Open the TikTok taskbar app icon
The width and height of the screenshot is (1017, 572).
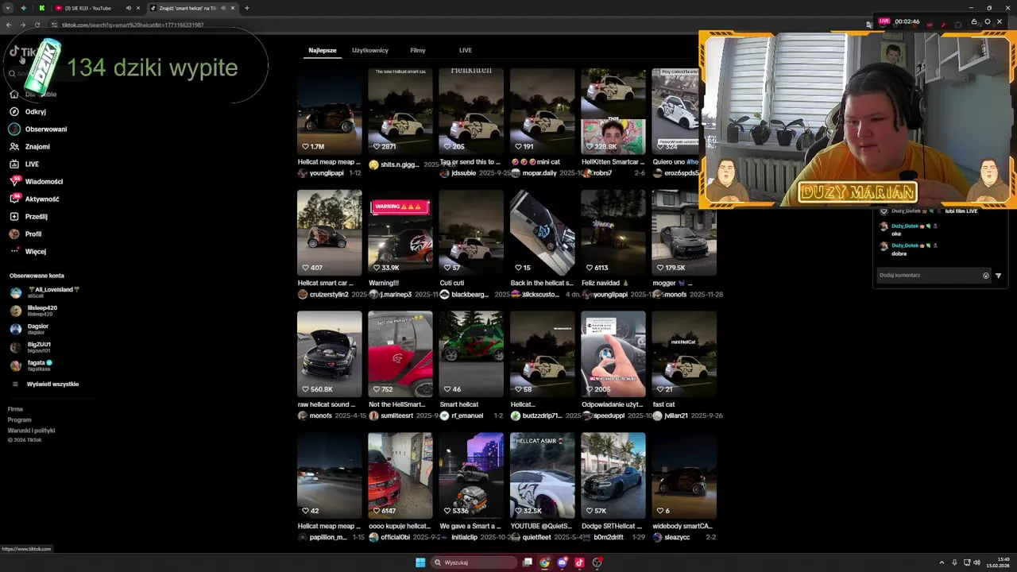point(579,562)
